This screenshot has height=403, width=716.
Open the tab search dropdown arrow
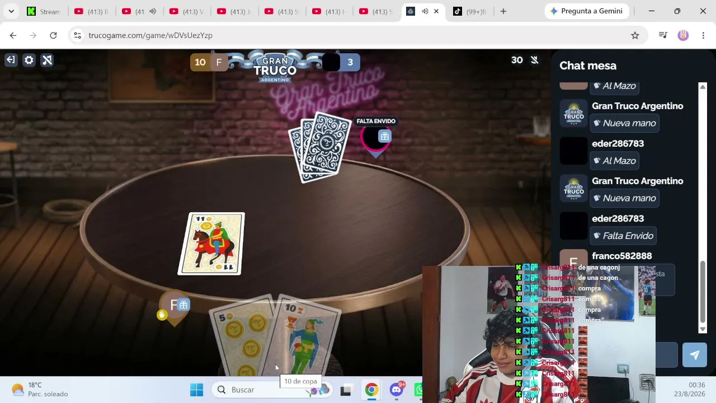11,11
